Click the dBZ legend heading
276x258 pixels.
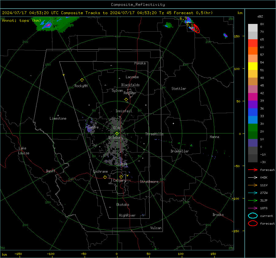tap(260, 17)
